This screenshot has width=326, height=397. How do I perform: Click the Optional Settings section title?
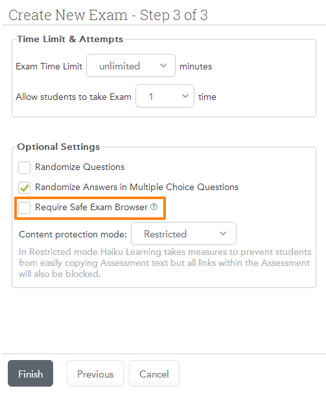(x=58, y=147)
